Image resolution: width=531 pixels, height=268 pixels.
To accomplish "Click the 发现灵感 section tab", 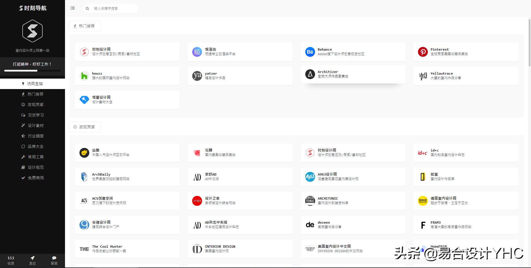I will click(84, 127).
